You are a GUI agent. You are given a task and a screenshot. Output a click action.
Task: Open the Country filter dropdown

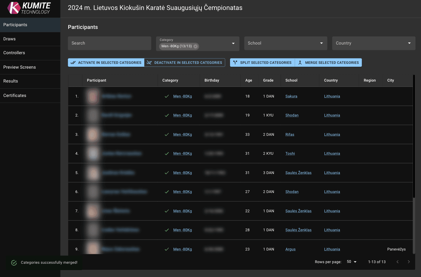409,43
